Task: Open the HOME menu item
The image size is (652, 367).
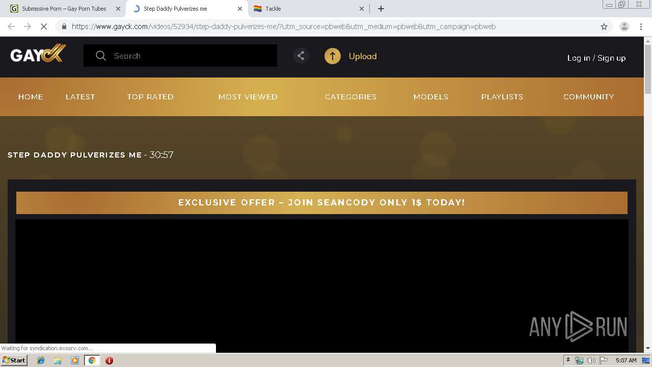Action: (31, 97)
